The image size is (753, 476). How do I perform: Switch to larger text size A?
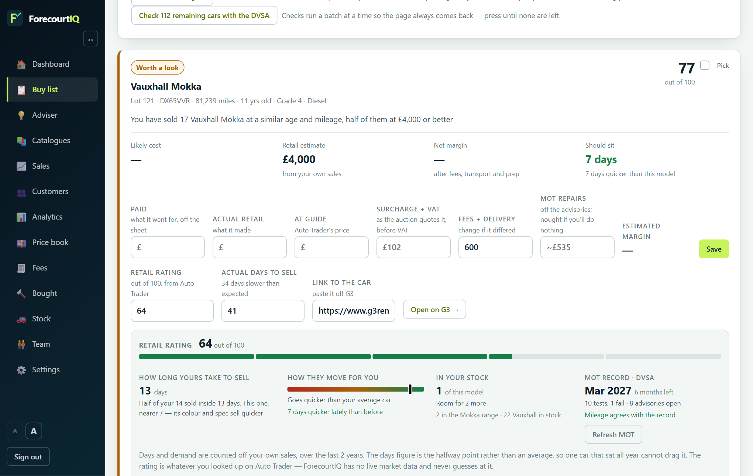point(34,431)
